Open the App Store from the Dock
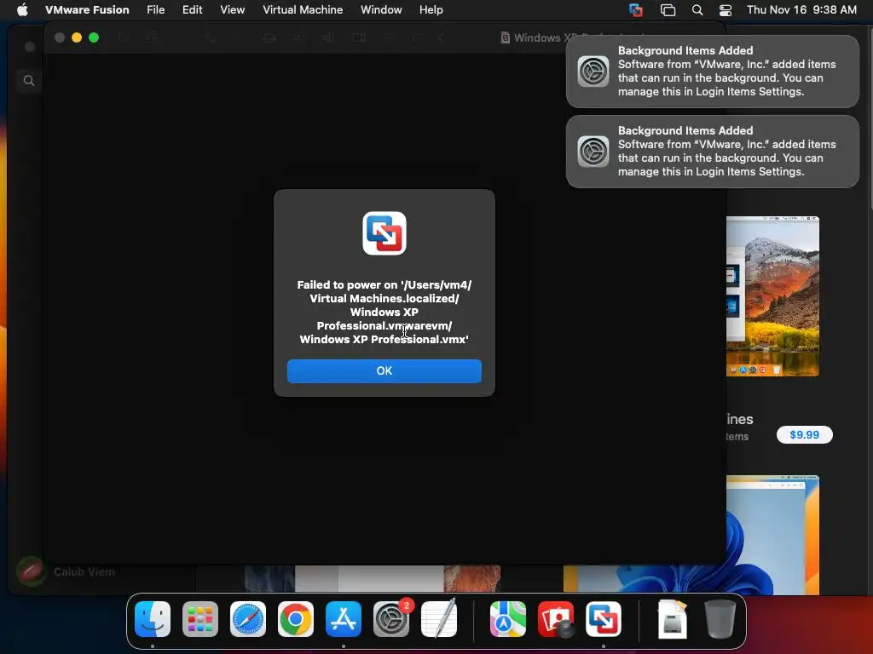 (343, 618)
